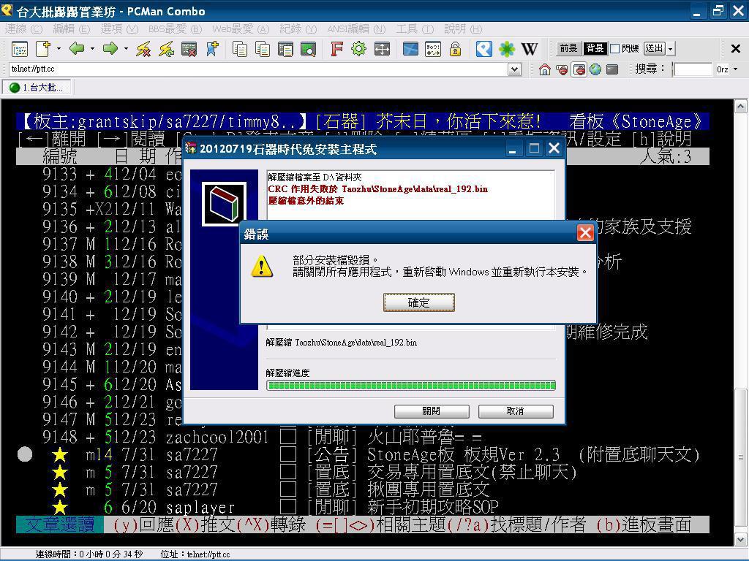Open the symbols input table icon
The width and height of the screenshot is (749, 561).
(433, 49)
